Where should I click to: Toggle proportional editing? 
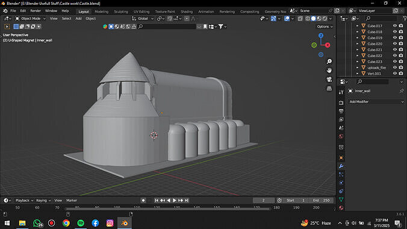(x=187, y=19)
